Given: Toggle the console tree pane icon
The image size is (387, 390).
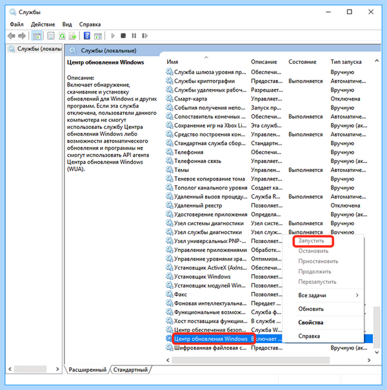Looking at the screenshot, I should [37, 36].
